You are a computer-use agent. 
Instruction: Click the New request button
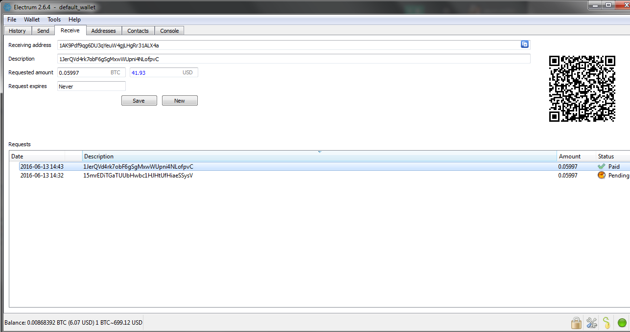(x=180, y=101)
